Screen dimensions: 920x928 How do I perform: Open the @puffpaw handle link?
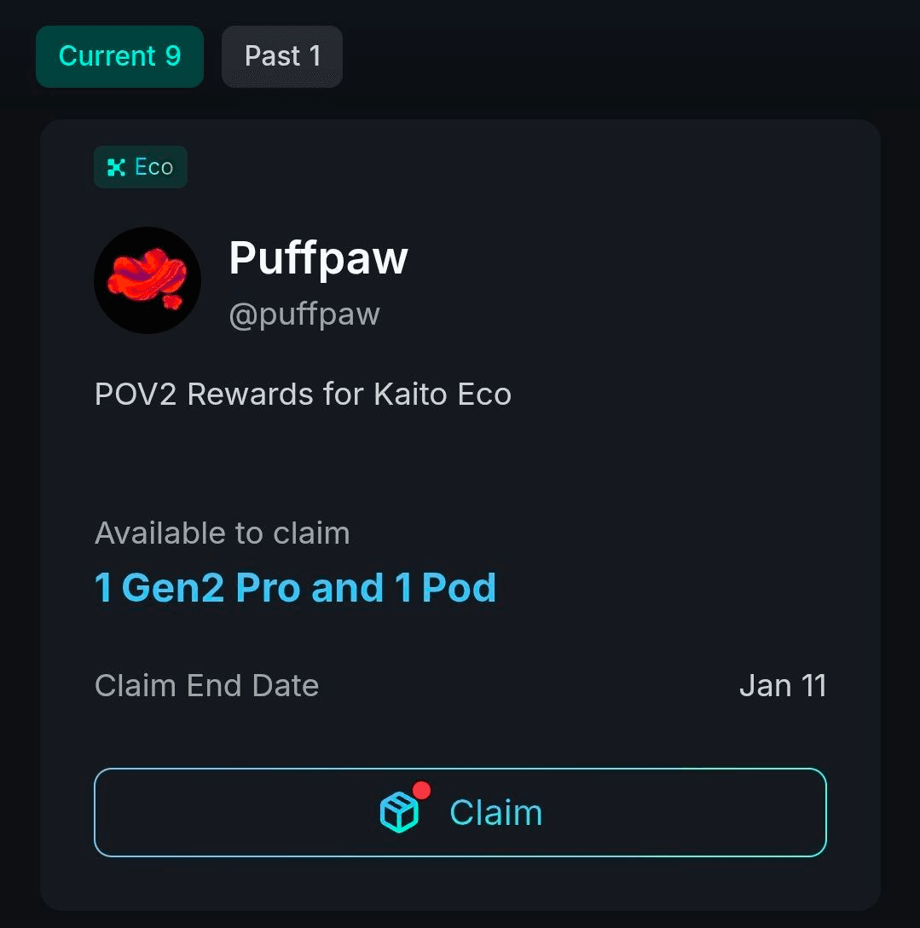pyautogui.click(x=304, y=314)
